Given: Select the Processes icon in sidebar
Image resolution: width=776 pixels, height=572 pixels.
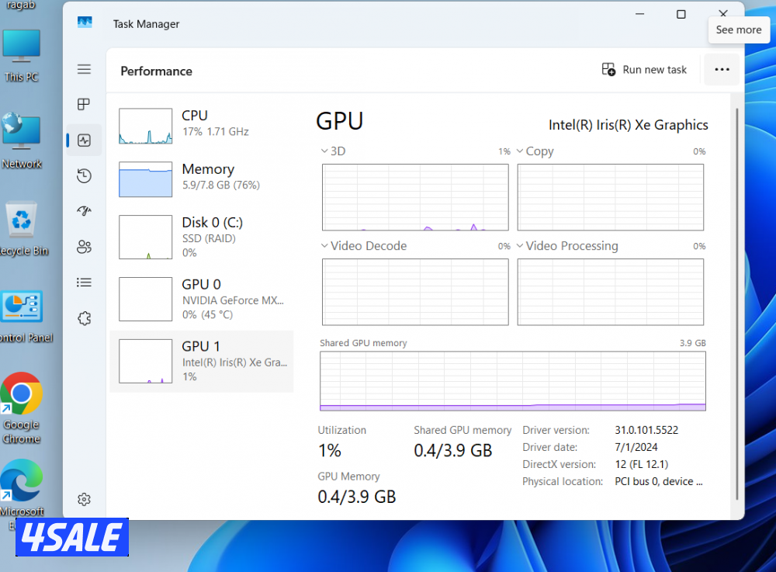Looking at the screenshot, I should pos(84,104).
